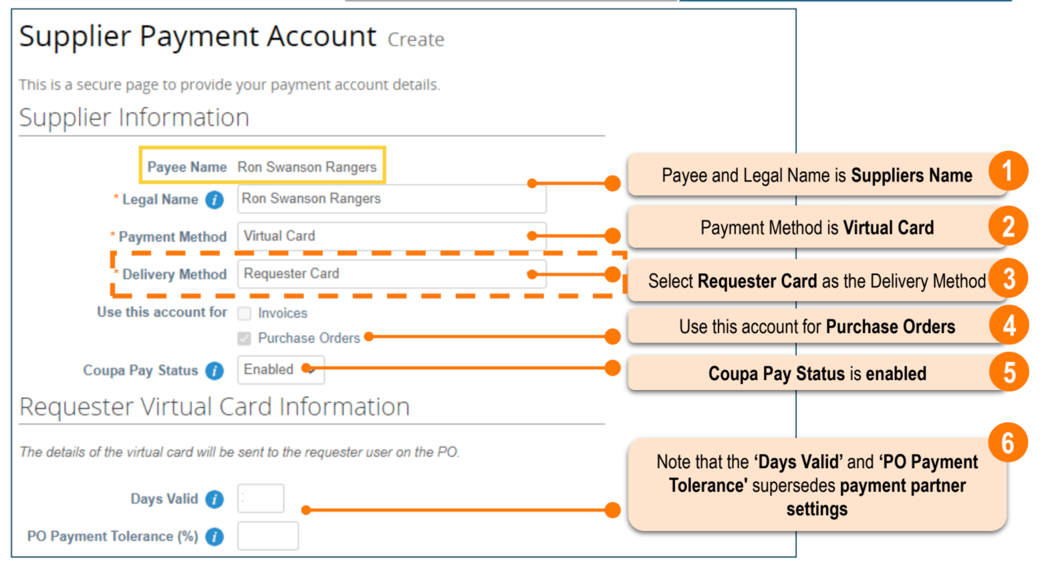The width and height of the screenshot is (1044, 565).
Task: Click the Coupa Pay Status info icon
Action: [215, 371]
